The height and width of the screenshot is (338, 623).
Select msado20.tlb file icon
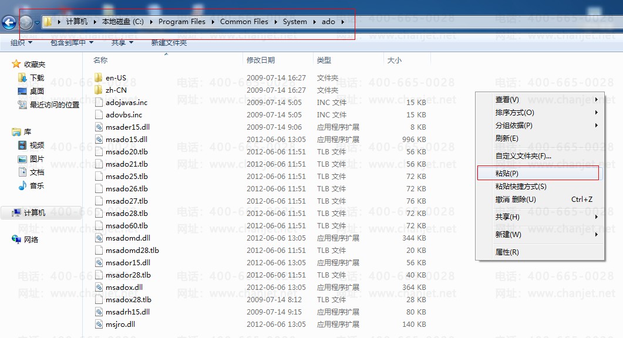tap(99, 151)
